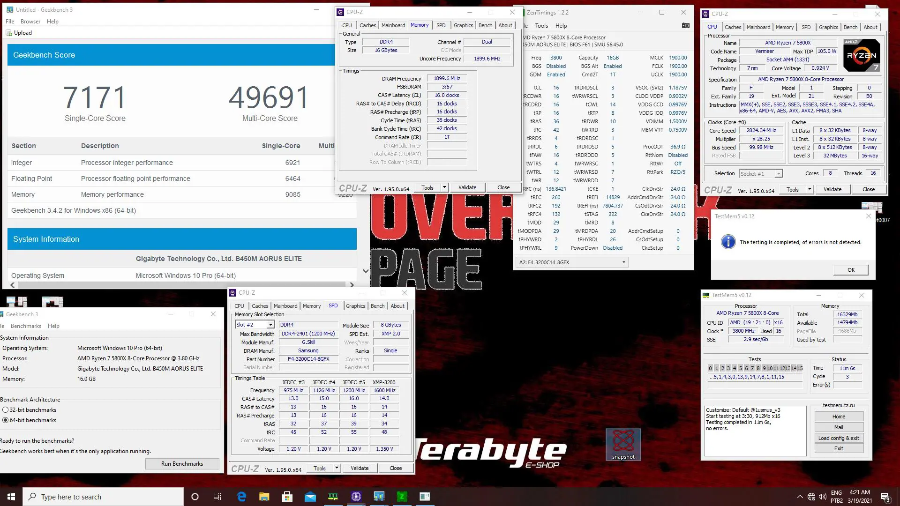Click the Geekbench horizontal scroll left arrow
Image resolution: width=900 pixels, height=506 pixels.
pyautogui.click(x=13, y=285)
